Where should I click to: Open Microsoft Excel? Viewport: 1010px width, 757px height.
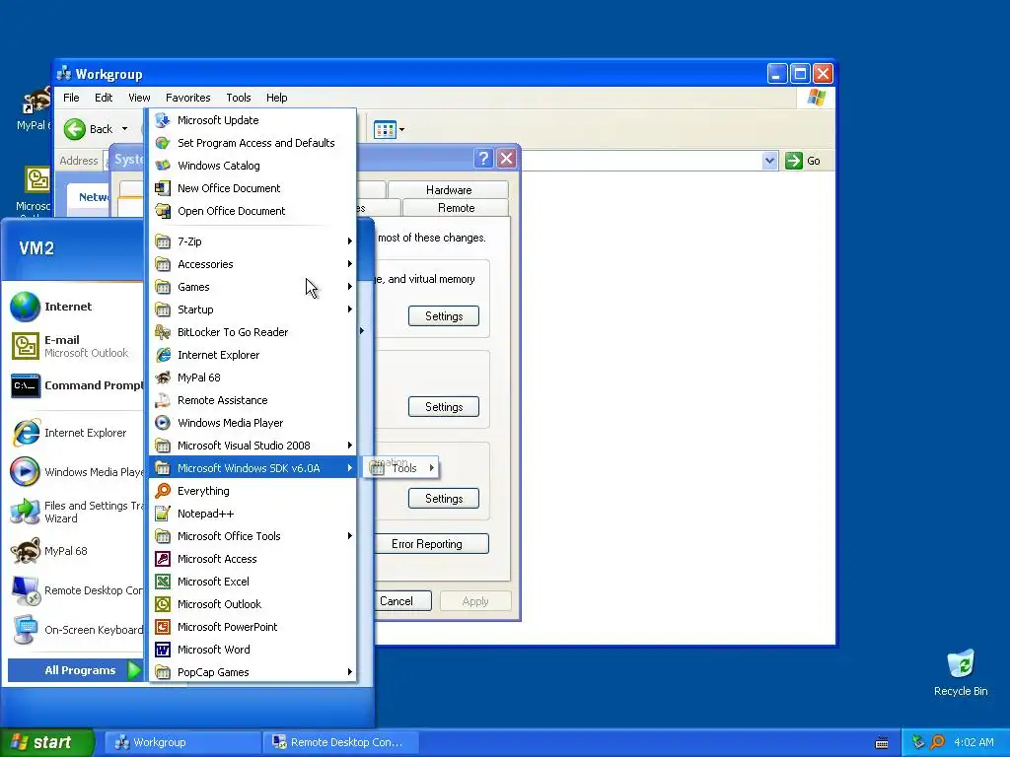tap(252, 582)
